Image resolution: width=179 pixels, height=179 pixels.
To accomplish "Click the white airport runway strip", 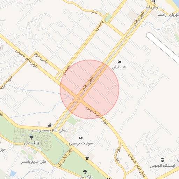I will tap(163, 48).
